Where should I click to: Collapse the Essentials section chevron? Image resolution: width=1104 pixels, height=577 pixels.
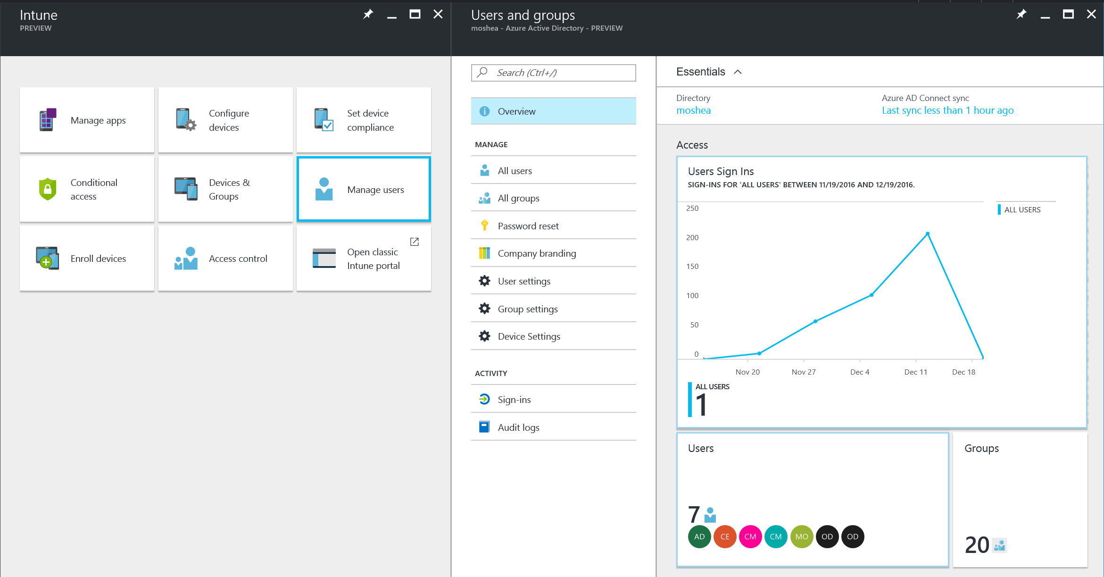point(738,72)
